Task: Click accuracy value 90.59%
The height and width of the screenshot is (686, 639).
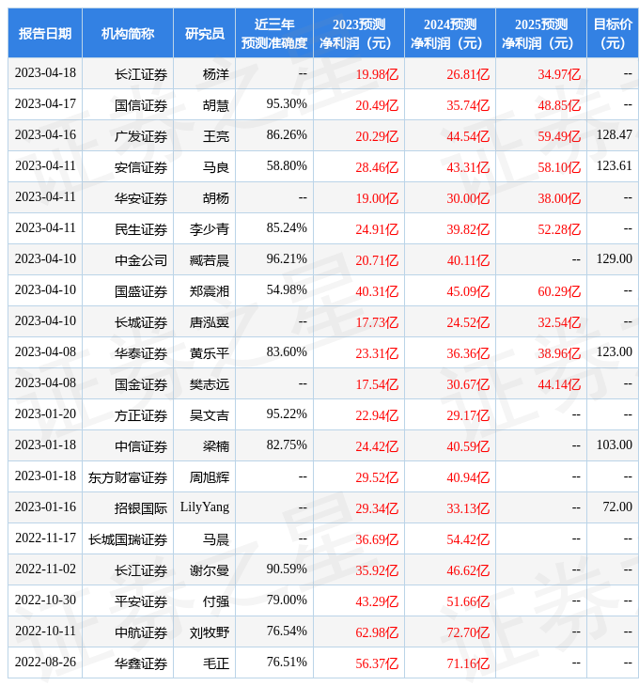Action: pyautogui.click(x=287, y=569)
